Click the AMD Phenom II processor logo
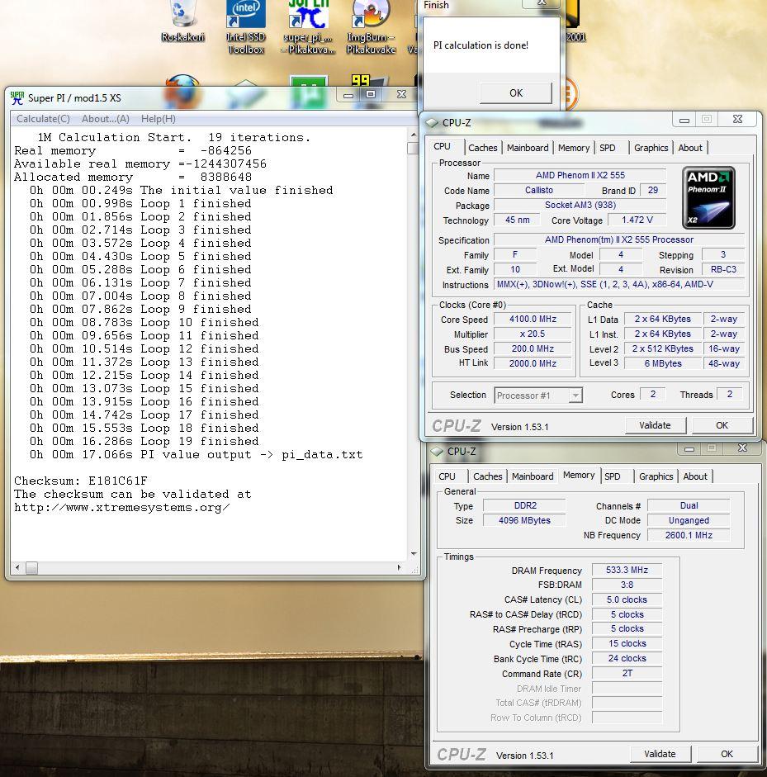Viewport: 767px width, 777px height. pos(708,197)
